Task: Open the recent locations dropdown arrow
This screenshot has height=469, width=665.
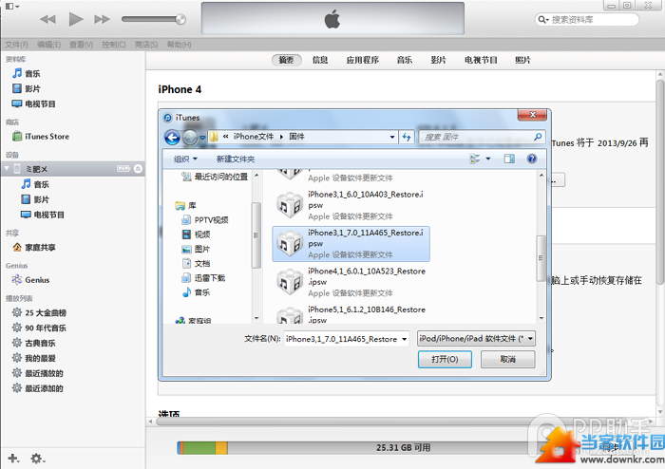Action: (202, 138)
